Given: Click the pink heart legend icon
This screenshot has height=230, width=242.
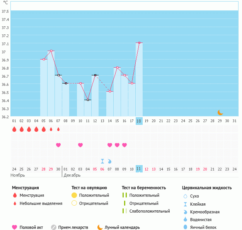Looking at the screenshot, I should (15, 227).
